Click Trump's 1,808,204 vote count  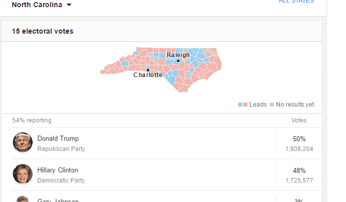coord(299,149)
